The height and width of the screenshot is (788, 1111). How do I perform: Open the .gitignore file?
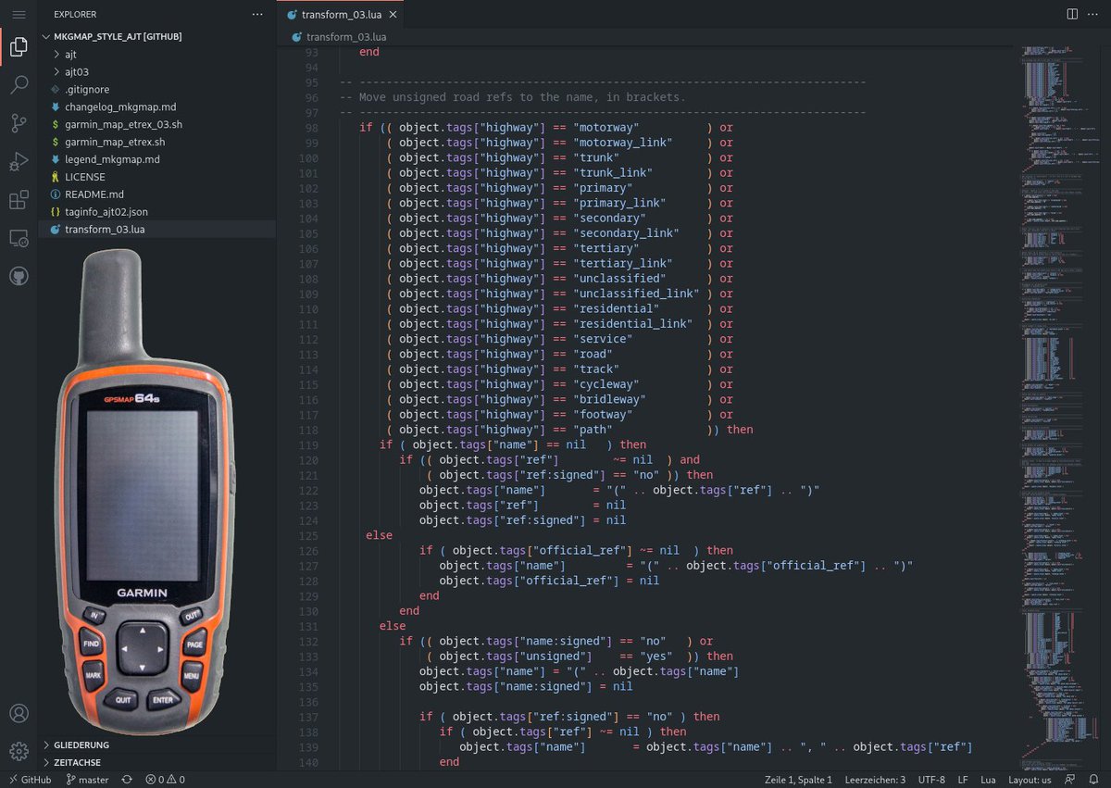click(x=157, y=89)
